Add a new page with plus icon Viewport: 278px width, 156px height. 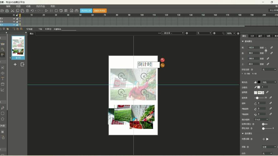(x=15, y=64)
